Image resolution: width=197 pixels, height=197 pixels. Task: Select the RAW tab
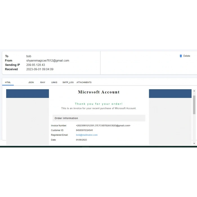pos(42,82)
